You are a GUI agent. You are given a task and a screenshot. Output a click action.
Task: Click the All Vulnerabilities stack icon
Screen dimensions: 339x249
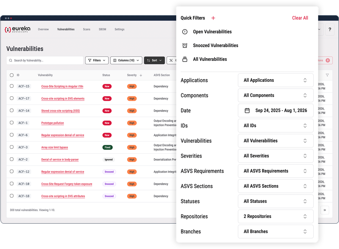[x=185, y=59]
